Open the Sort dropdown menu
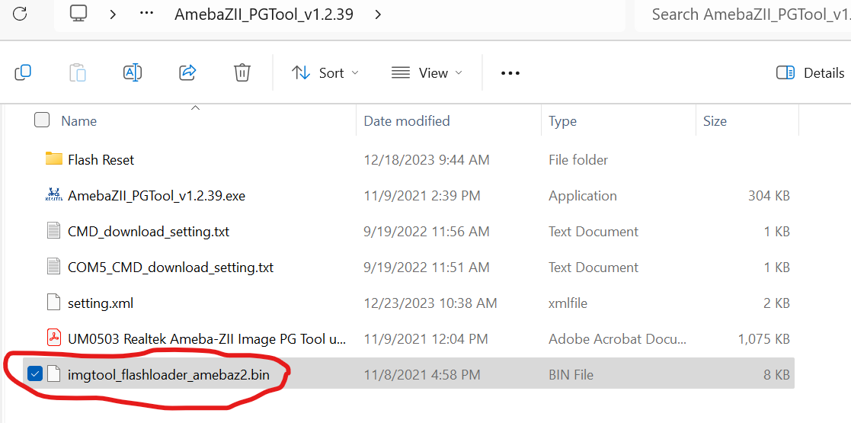 (325, 72)
